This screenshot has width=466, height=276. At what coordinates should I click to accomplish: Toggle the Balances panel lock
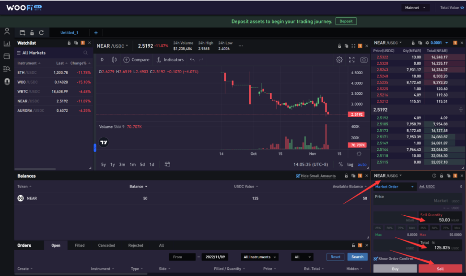click(346, 176)
